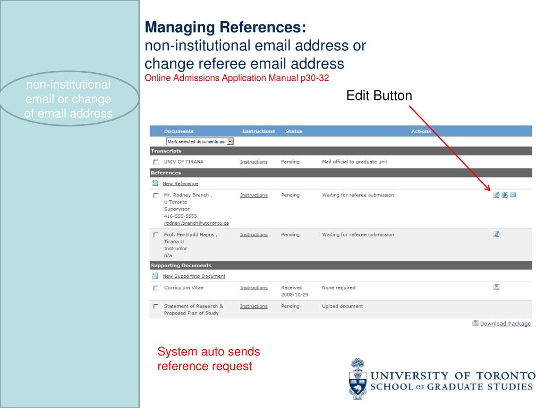This screenshot has width=544, height=408.
Task: Click Pending status of UNIV OF TIRANA row
Action: (x=290, y=161)
